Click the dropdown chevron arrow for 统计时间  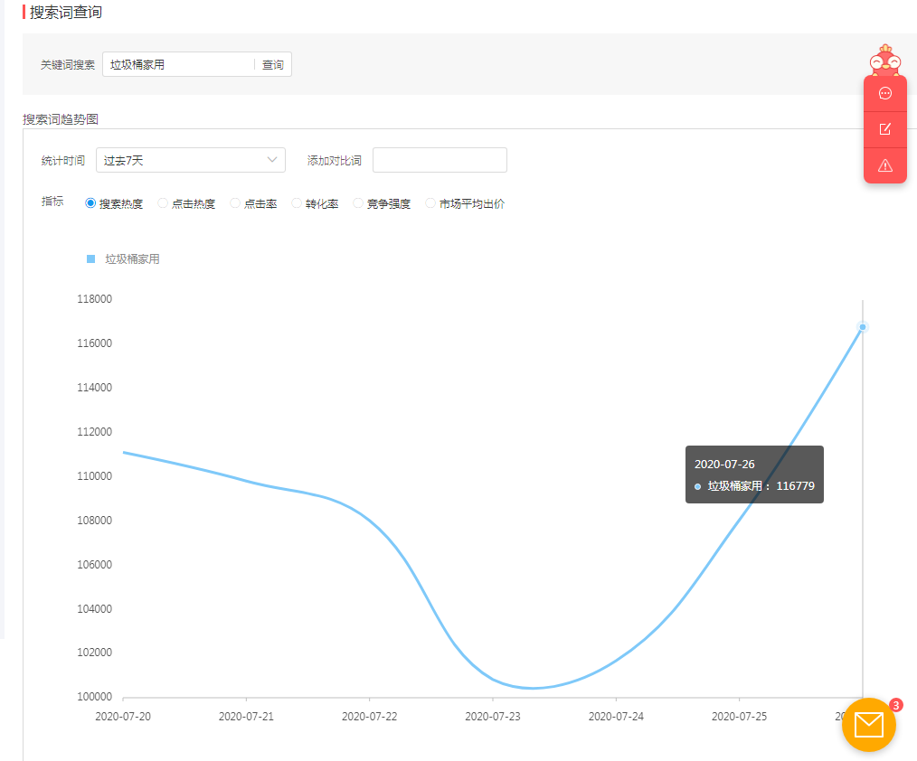[272, 160]
